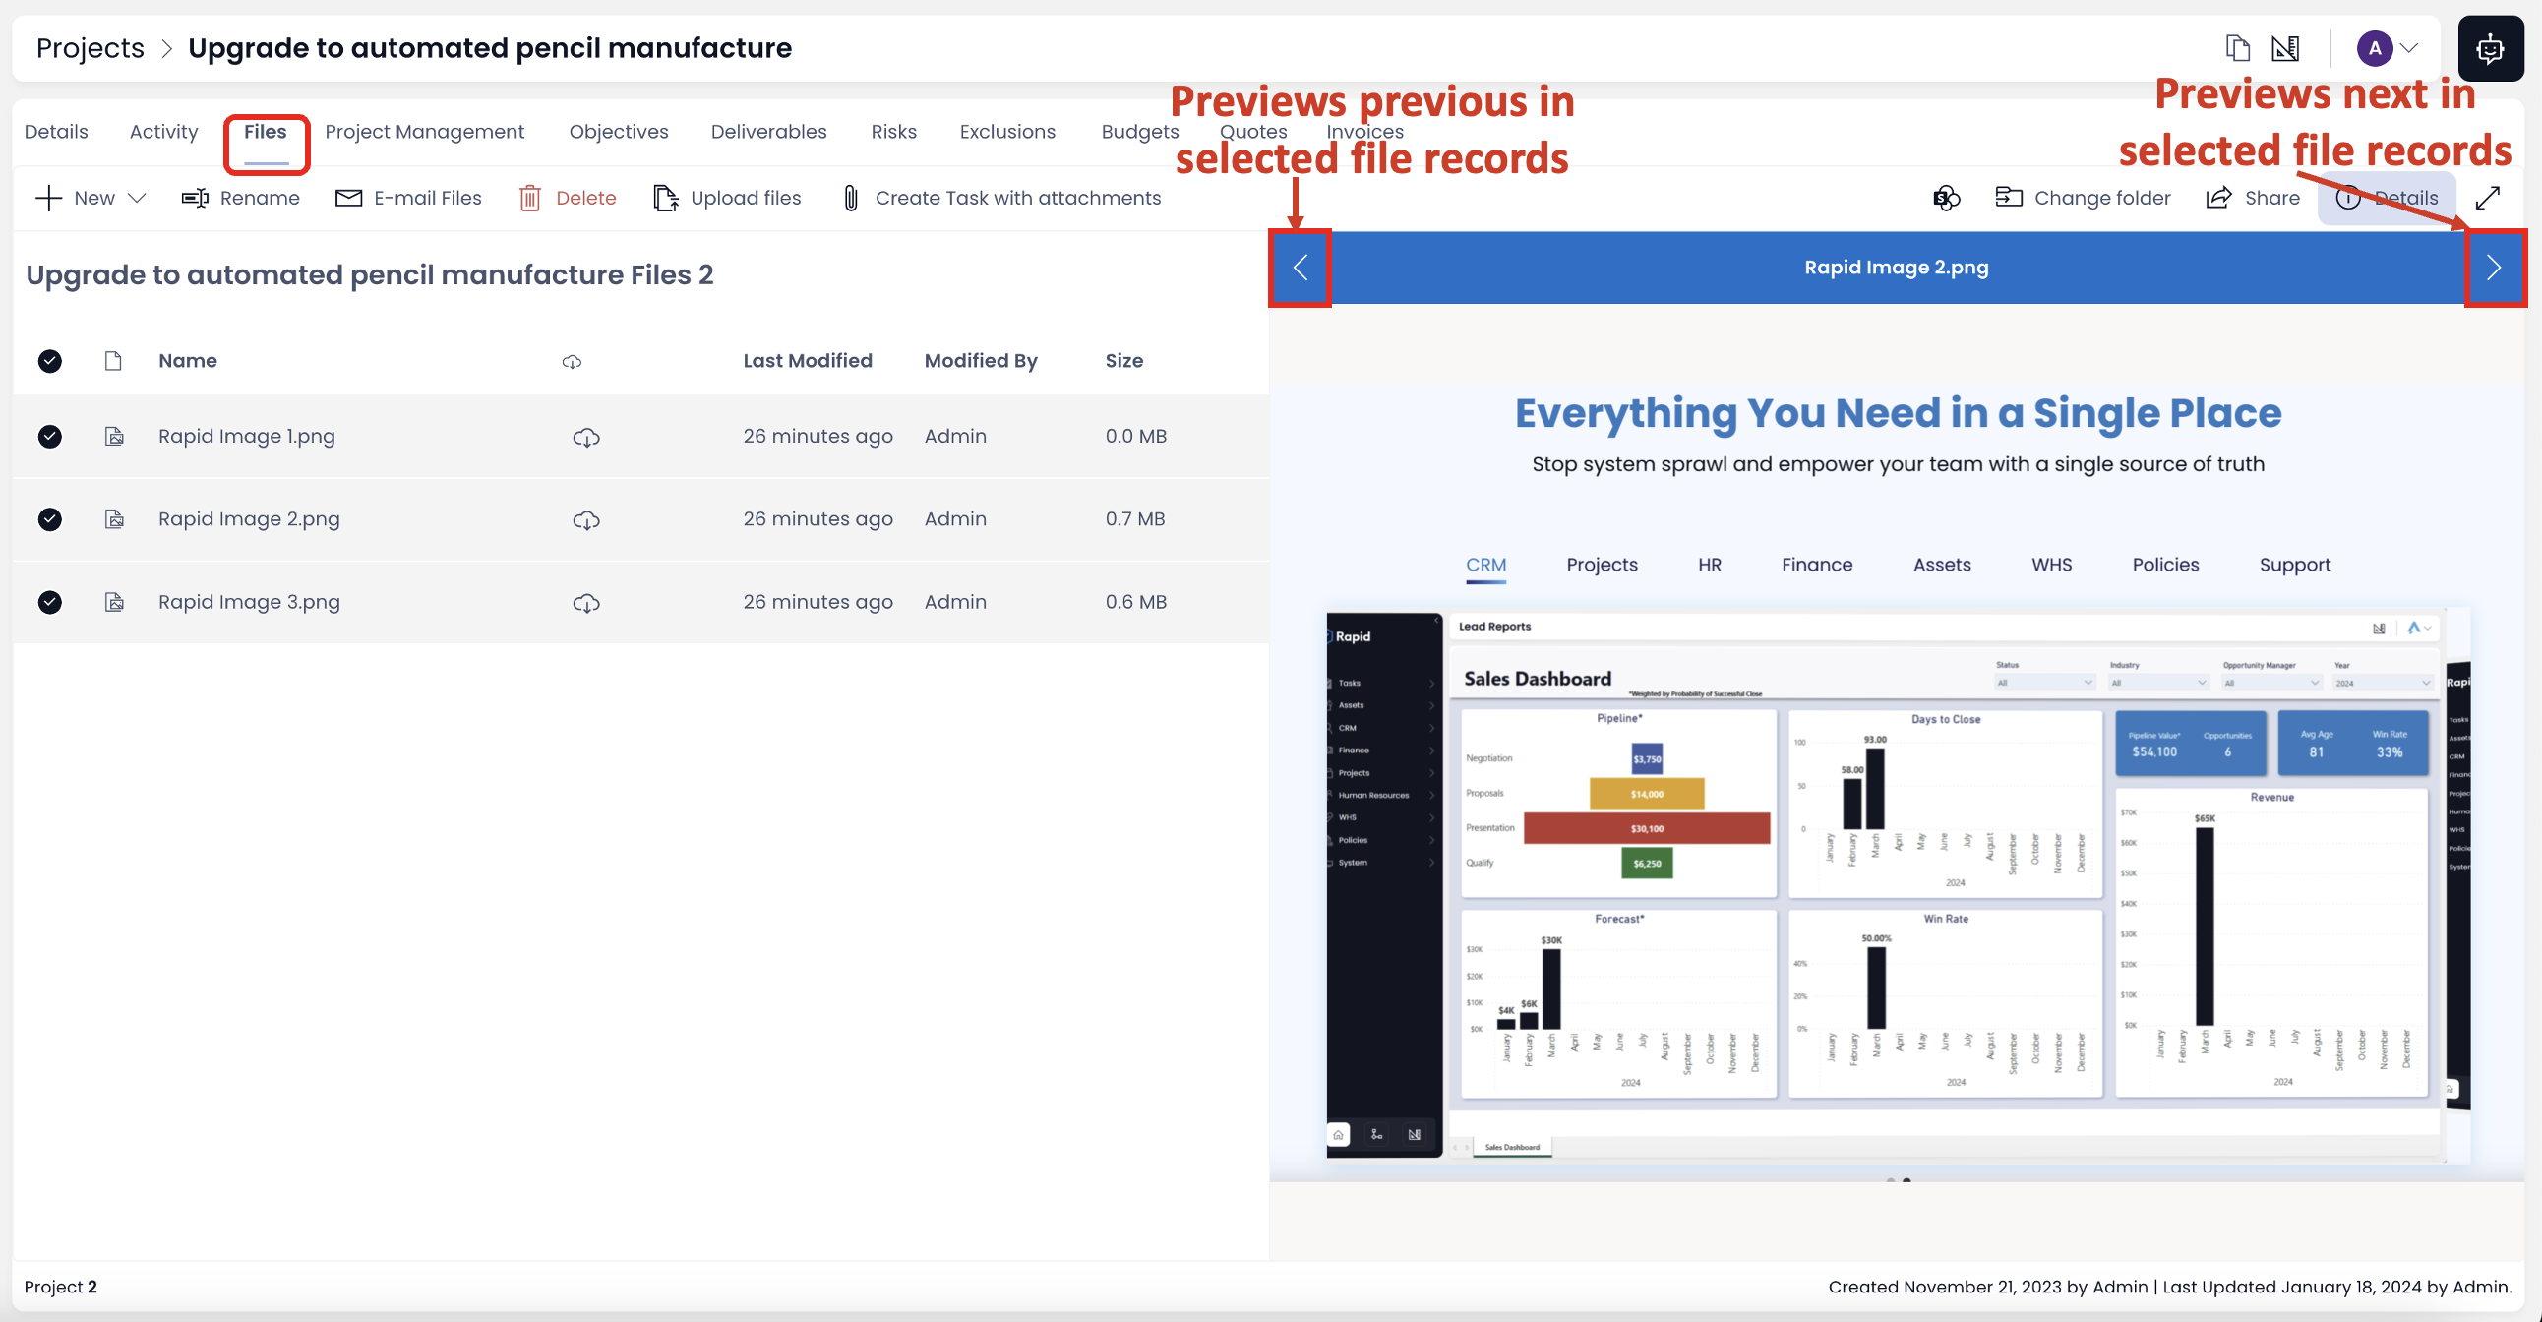Viewport: 2542px width, 1322px height.
Task: Click the CRM underlined navigation item in preview
Action: click(x=1486, y=565)
